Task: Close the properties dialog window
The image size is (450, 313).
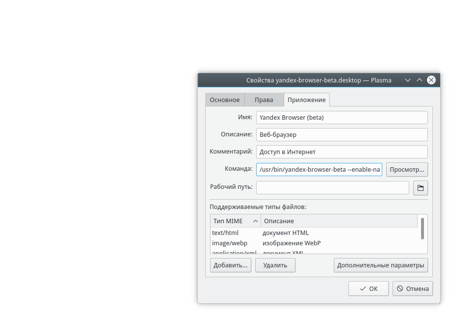Action: [431, 80]
